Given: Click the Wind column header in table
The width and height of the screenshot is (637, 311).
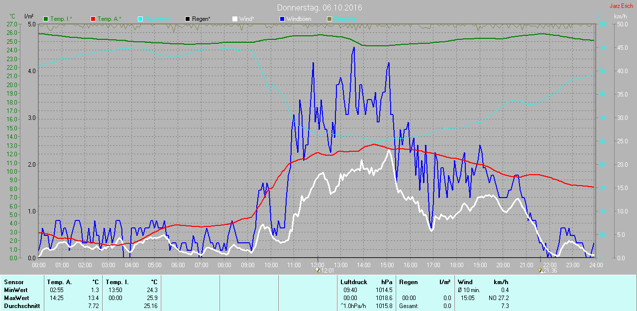Looking at the screenshot, I should click(x=465, y=282).
